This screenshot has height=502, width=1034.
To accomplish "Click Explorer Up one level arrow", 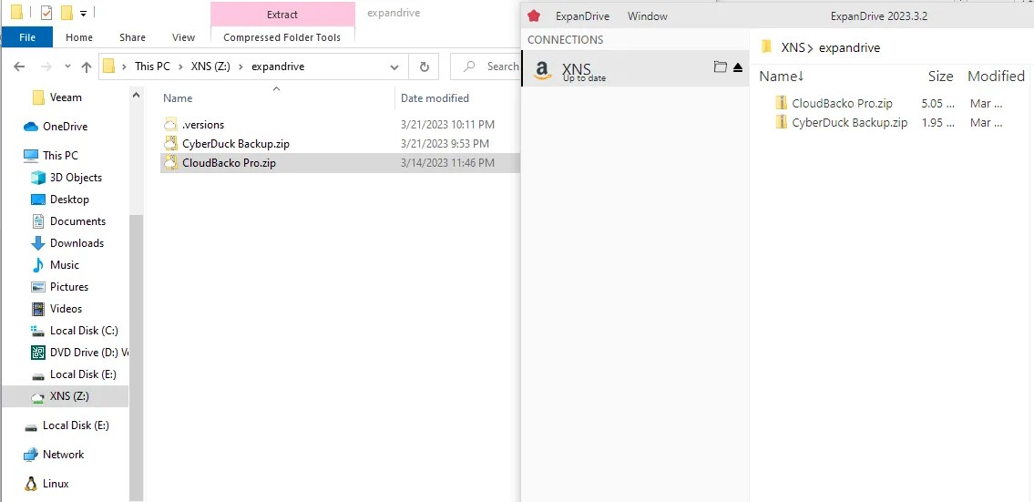I will [x=87, y=67].
